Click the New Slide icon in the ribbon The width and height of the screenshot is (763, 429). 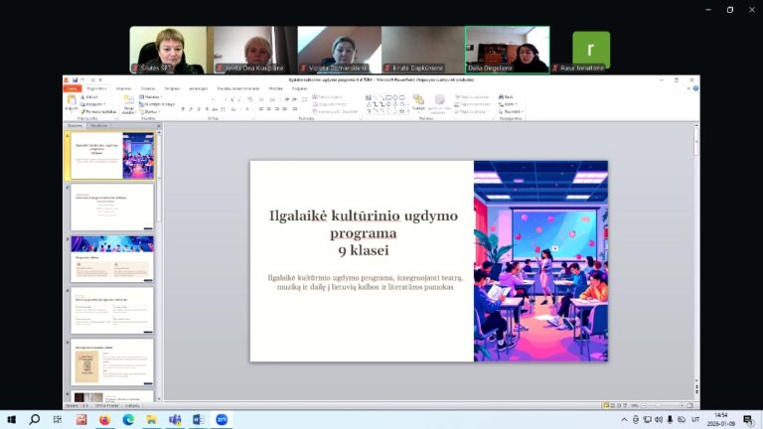click(129, 100)
